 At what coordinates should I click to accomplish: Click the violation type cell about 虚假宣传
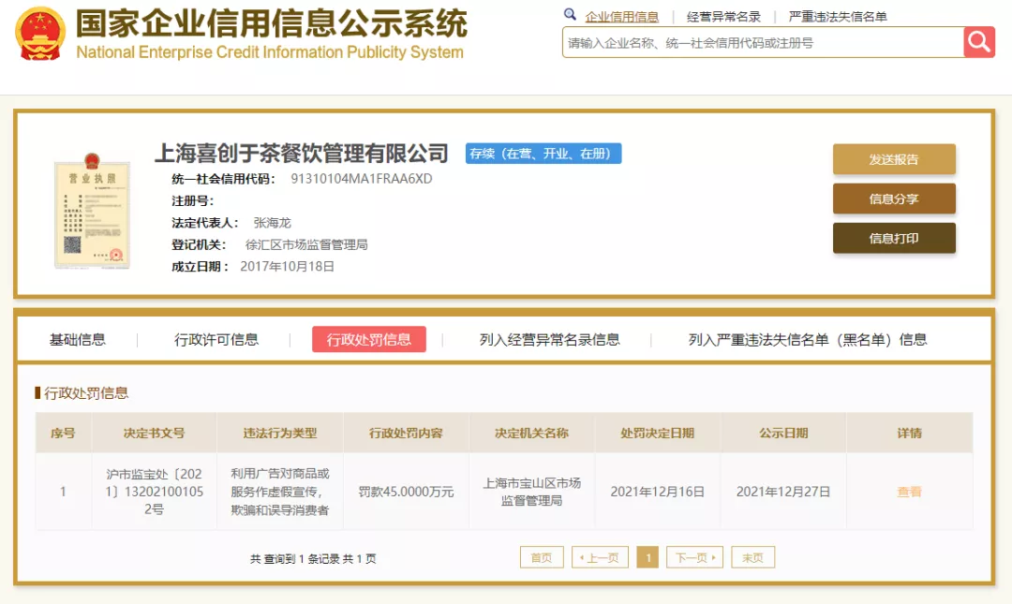tap(280, 492)
